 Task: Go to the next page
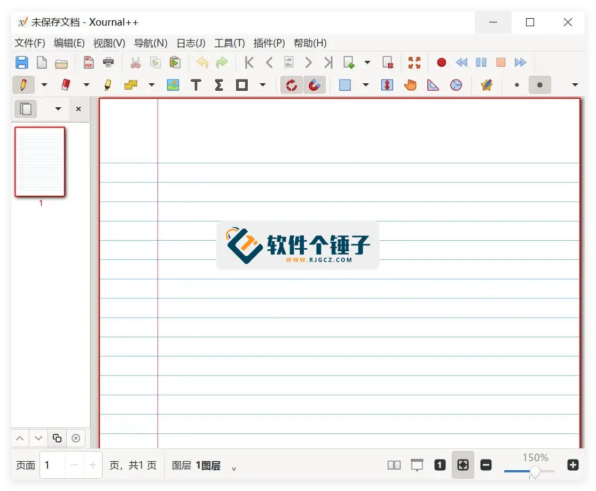308,62
